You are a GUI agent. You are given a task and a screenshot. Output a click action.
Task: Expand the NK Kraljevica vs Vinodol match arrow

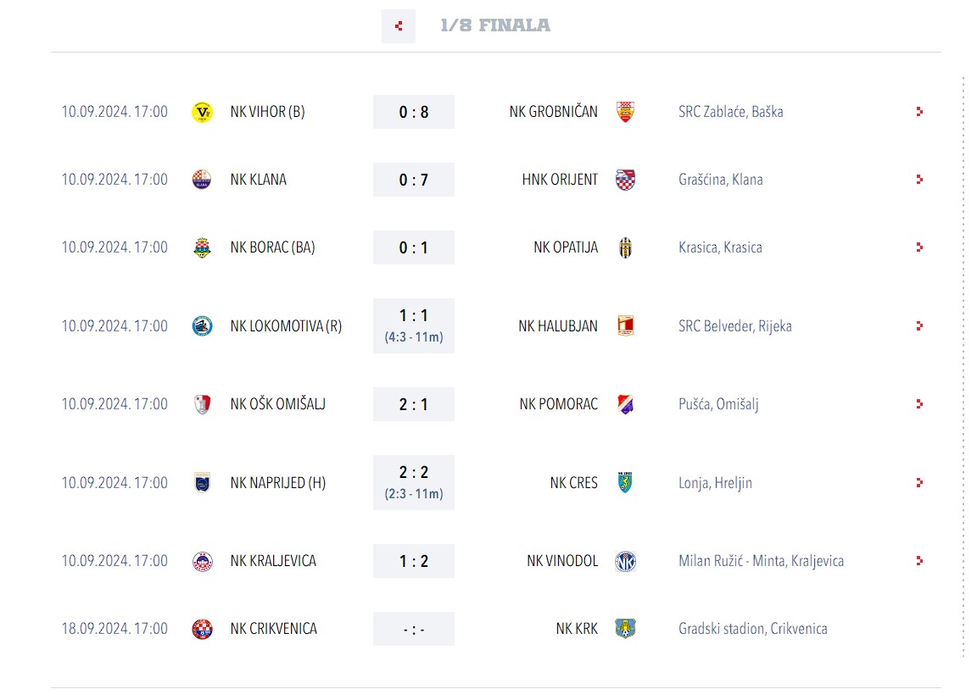click(919, 561)
